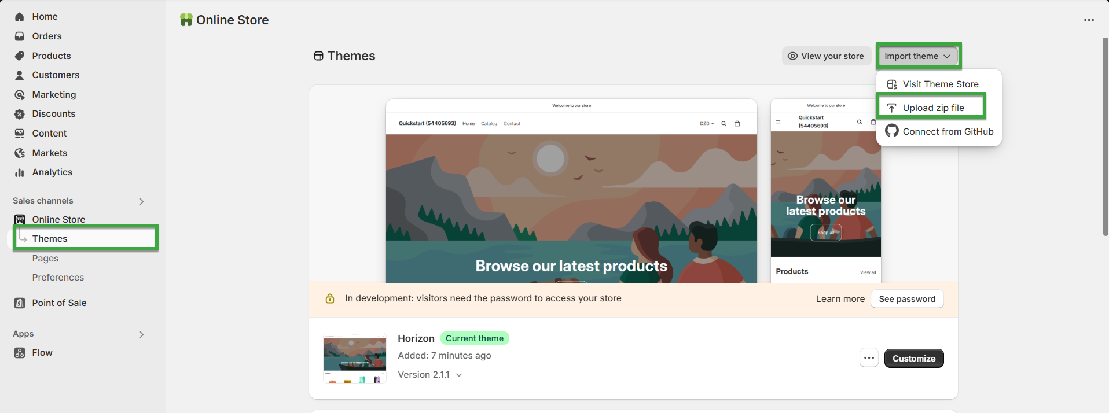The image size is (1109, 413).
Task: Click the Point of Sale icon
Action: (x=20, y=303)
